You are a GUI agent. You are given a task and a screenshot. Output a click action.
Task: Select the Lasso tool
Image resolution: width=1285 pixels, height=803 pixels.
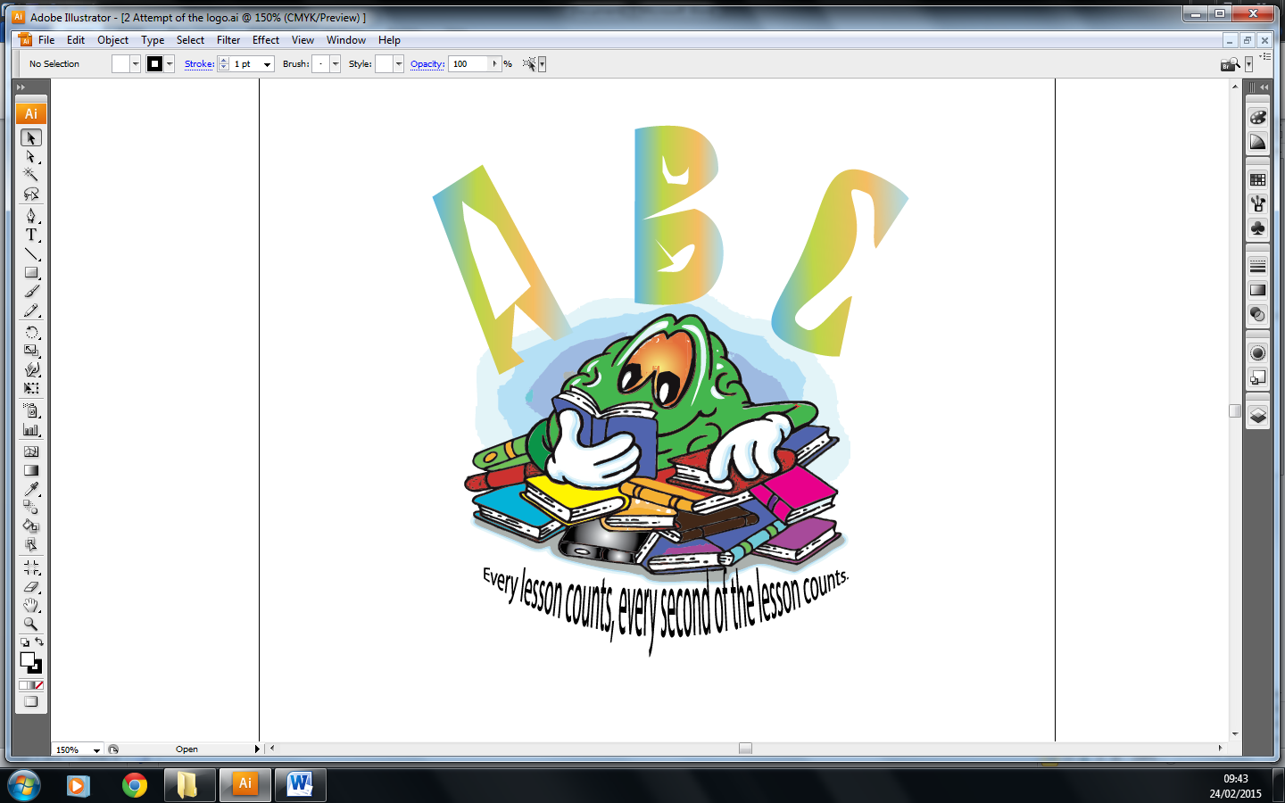(x=31, y=194)
